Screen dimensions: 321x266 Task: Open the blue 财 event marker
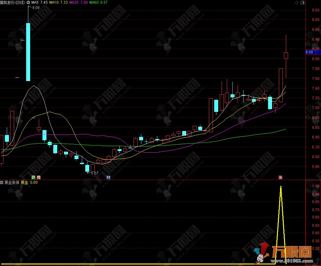tap(108, 178)
